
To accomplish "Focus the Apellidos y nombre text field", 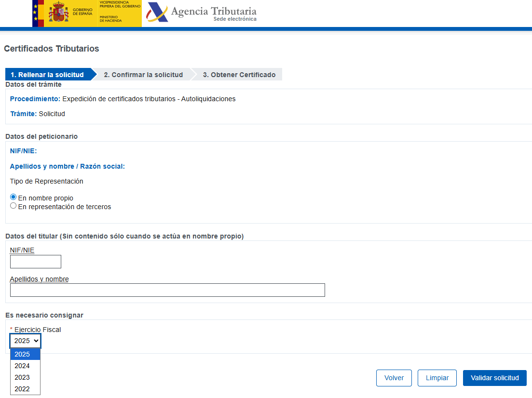I will [x=167, y=290].
